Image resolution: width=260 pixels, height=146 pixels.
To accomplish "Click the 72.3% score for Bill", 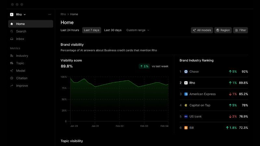I will [x=243, y=128].
